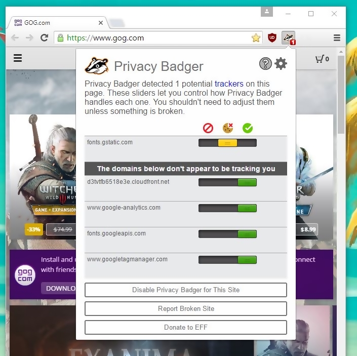Click Report Broken Site button
Image resolution: width=357 pixels, height=356 pixels.
point(185,308)
